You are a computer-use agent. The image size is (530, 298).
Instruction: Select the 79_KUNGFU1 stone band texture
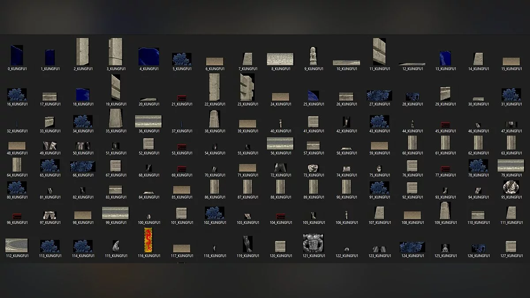[511, 166]
